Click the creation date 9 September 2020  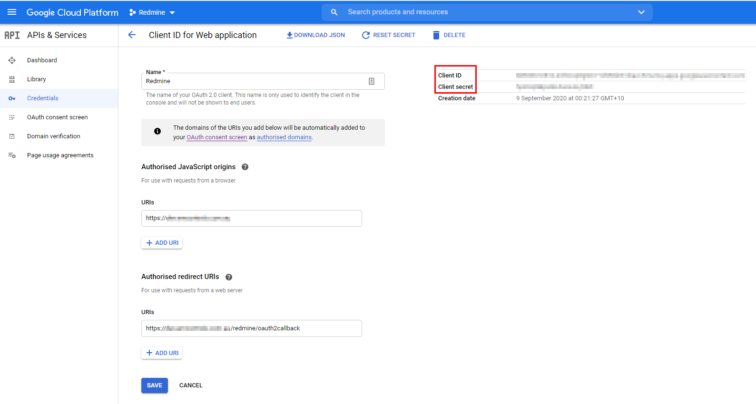[570, 98]
